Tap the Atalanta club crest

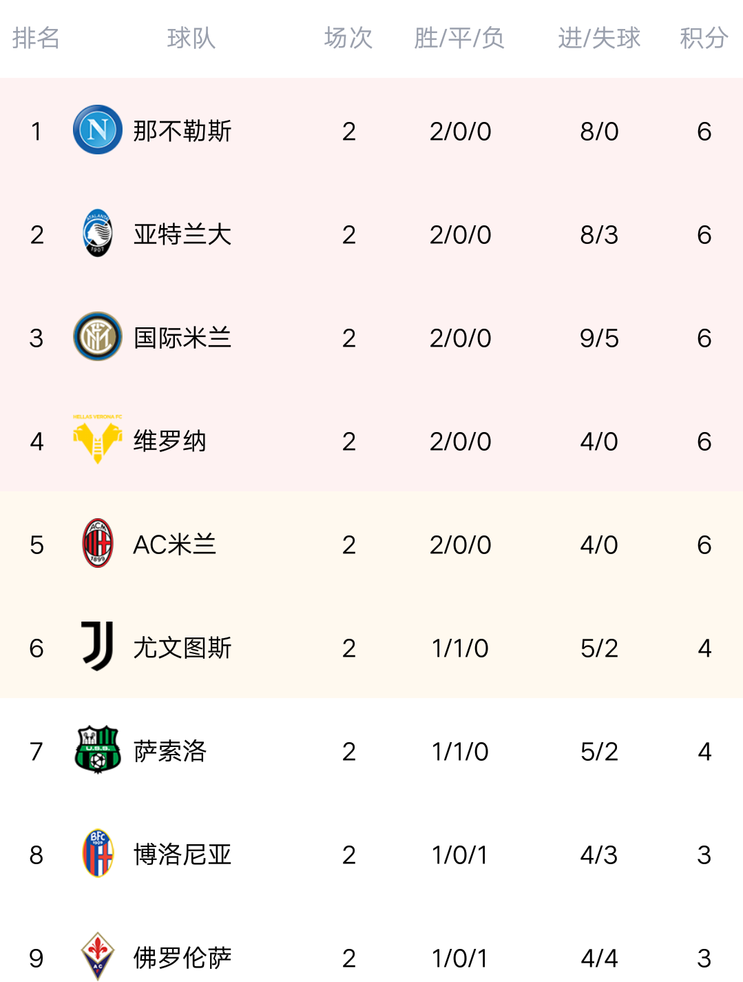98,233
